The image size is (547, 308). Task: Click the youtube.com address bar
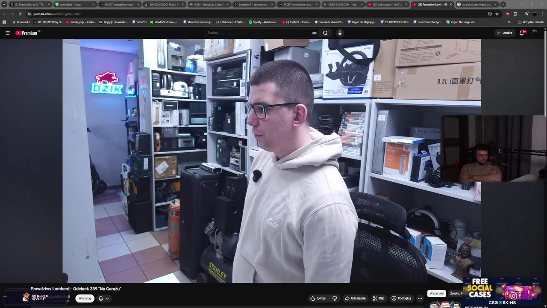pos(256,14)
